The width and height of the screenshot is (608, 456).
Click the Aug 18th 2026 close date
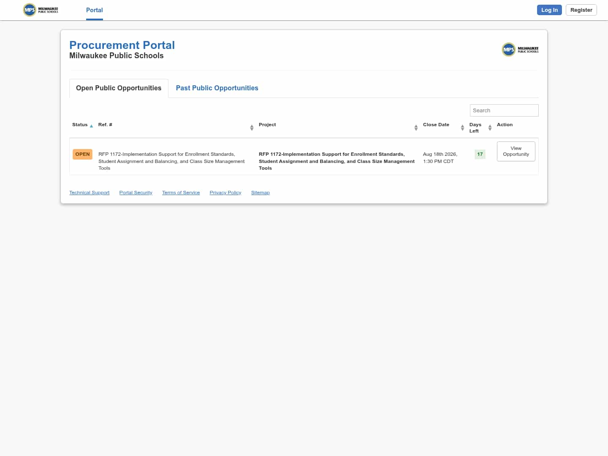440,158
